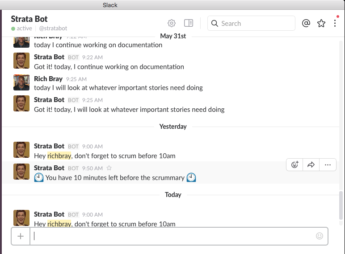This screenshot has height=254, width=345.
Task: Open channel settings gear icon
Action: [172, 23]
